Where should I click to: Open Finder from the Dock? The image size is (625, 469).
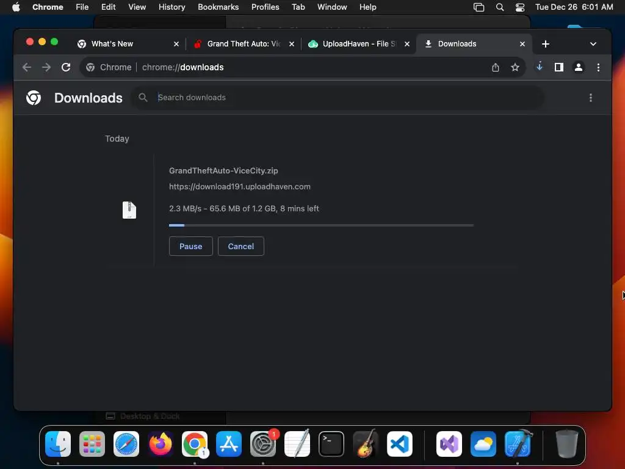coord(58,444)
